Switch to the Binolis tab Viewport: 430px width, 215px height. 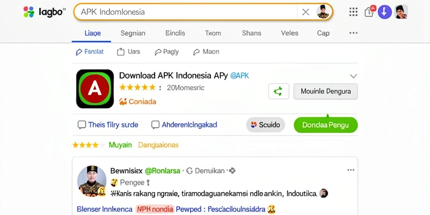[175, 33]
